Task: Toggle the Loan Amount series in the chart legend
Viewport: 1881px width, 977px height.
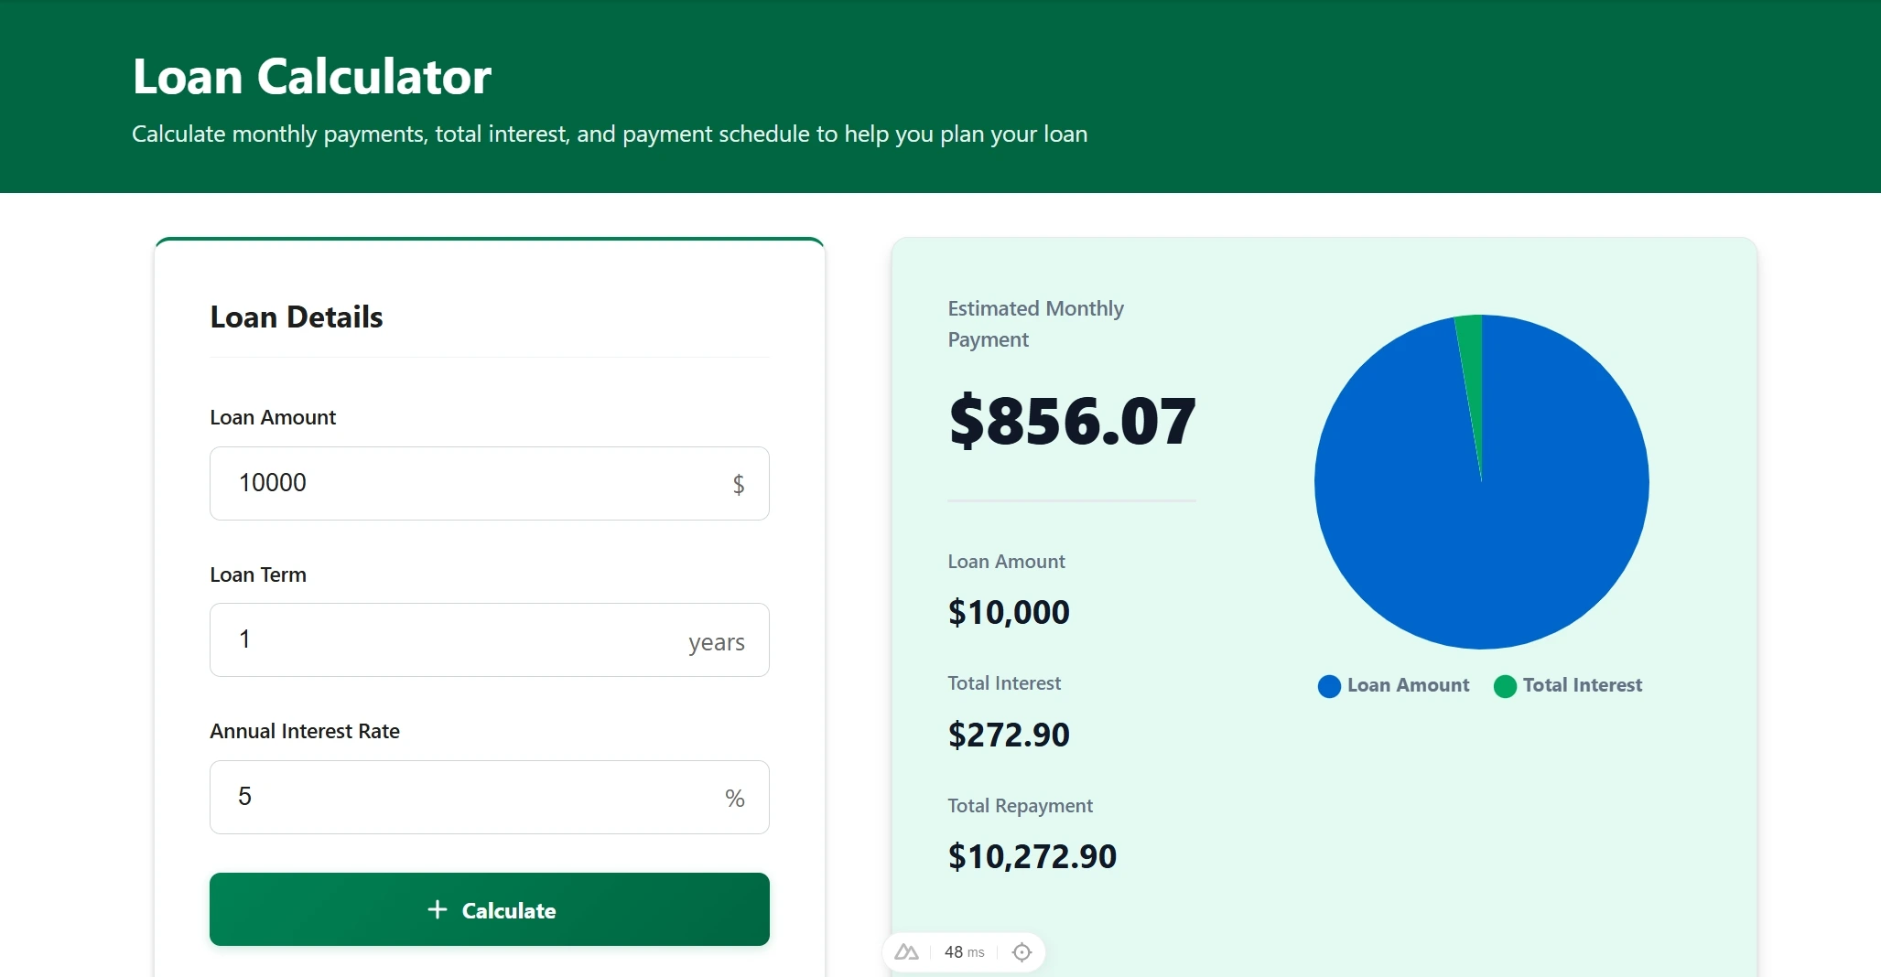Action: (x=1392, y=686)
